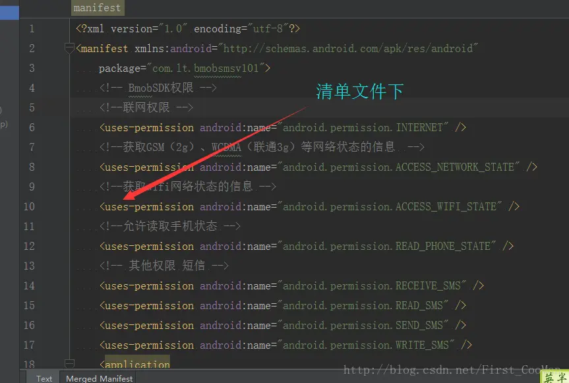Image resolution: width=569 pixels, height=383 pixels.
Task: Click the highlighted application tag
Action: (137, 364)
